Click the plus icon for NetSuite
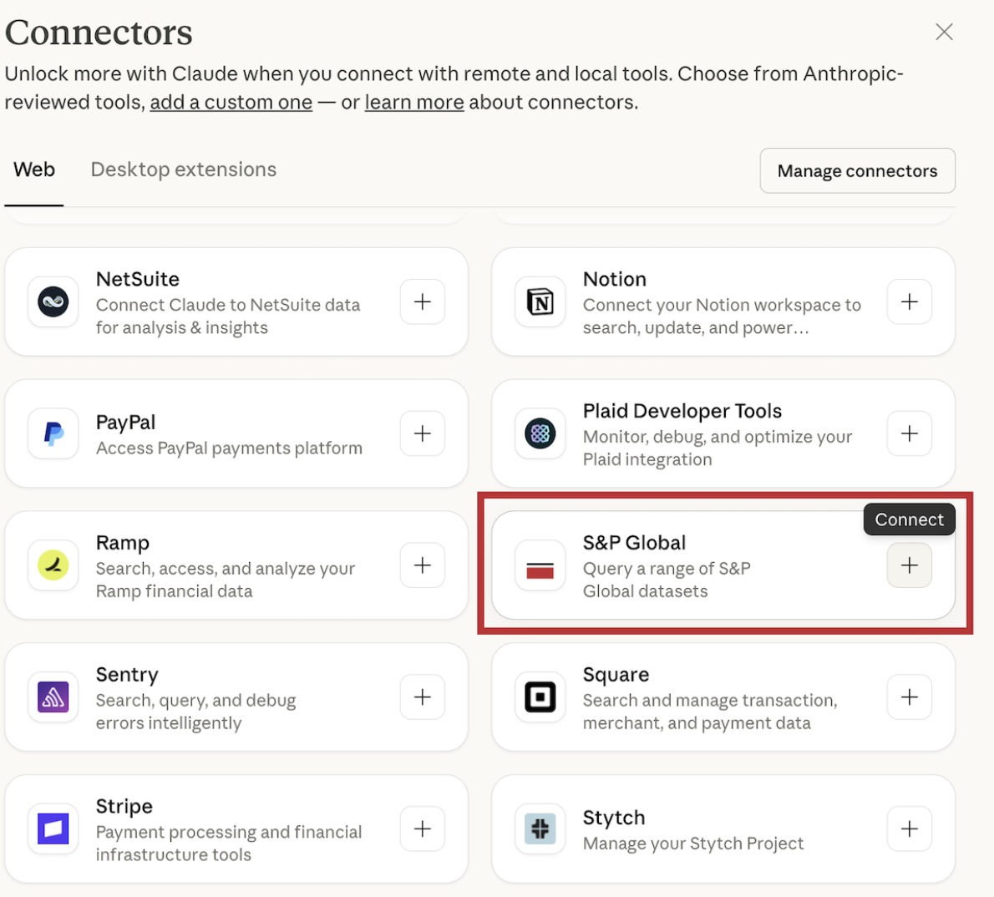This screenshot has height=897, width=994. pos(423,302)
